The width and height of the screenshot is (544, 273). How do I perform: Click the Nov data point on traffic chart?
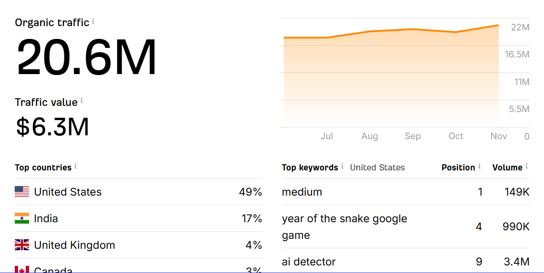tap(498, 25)
